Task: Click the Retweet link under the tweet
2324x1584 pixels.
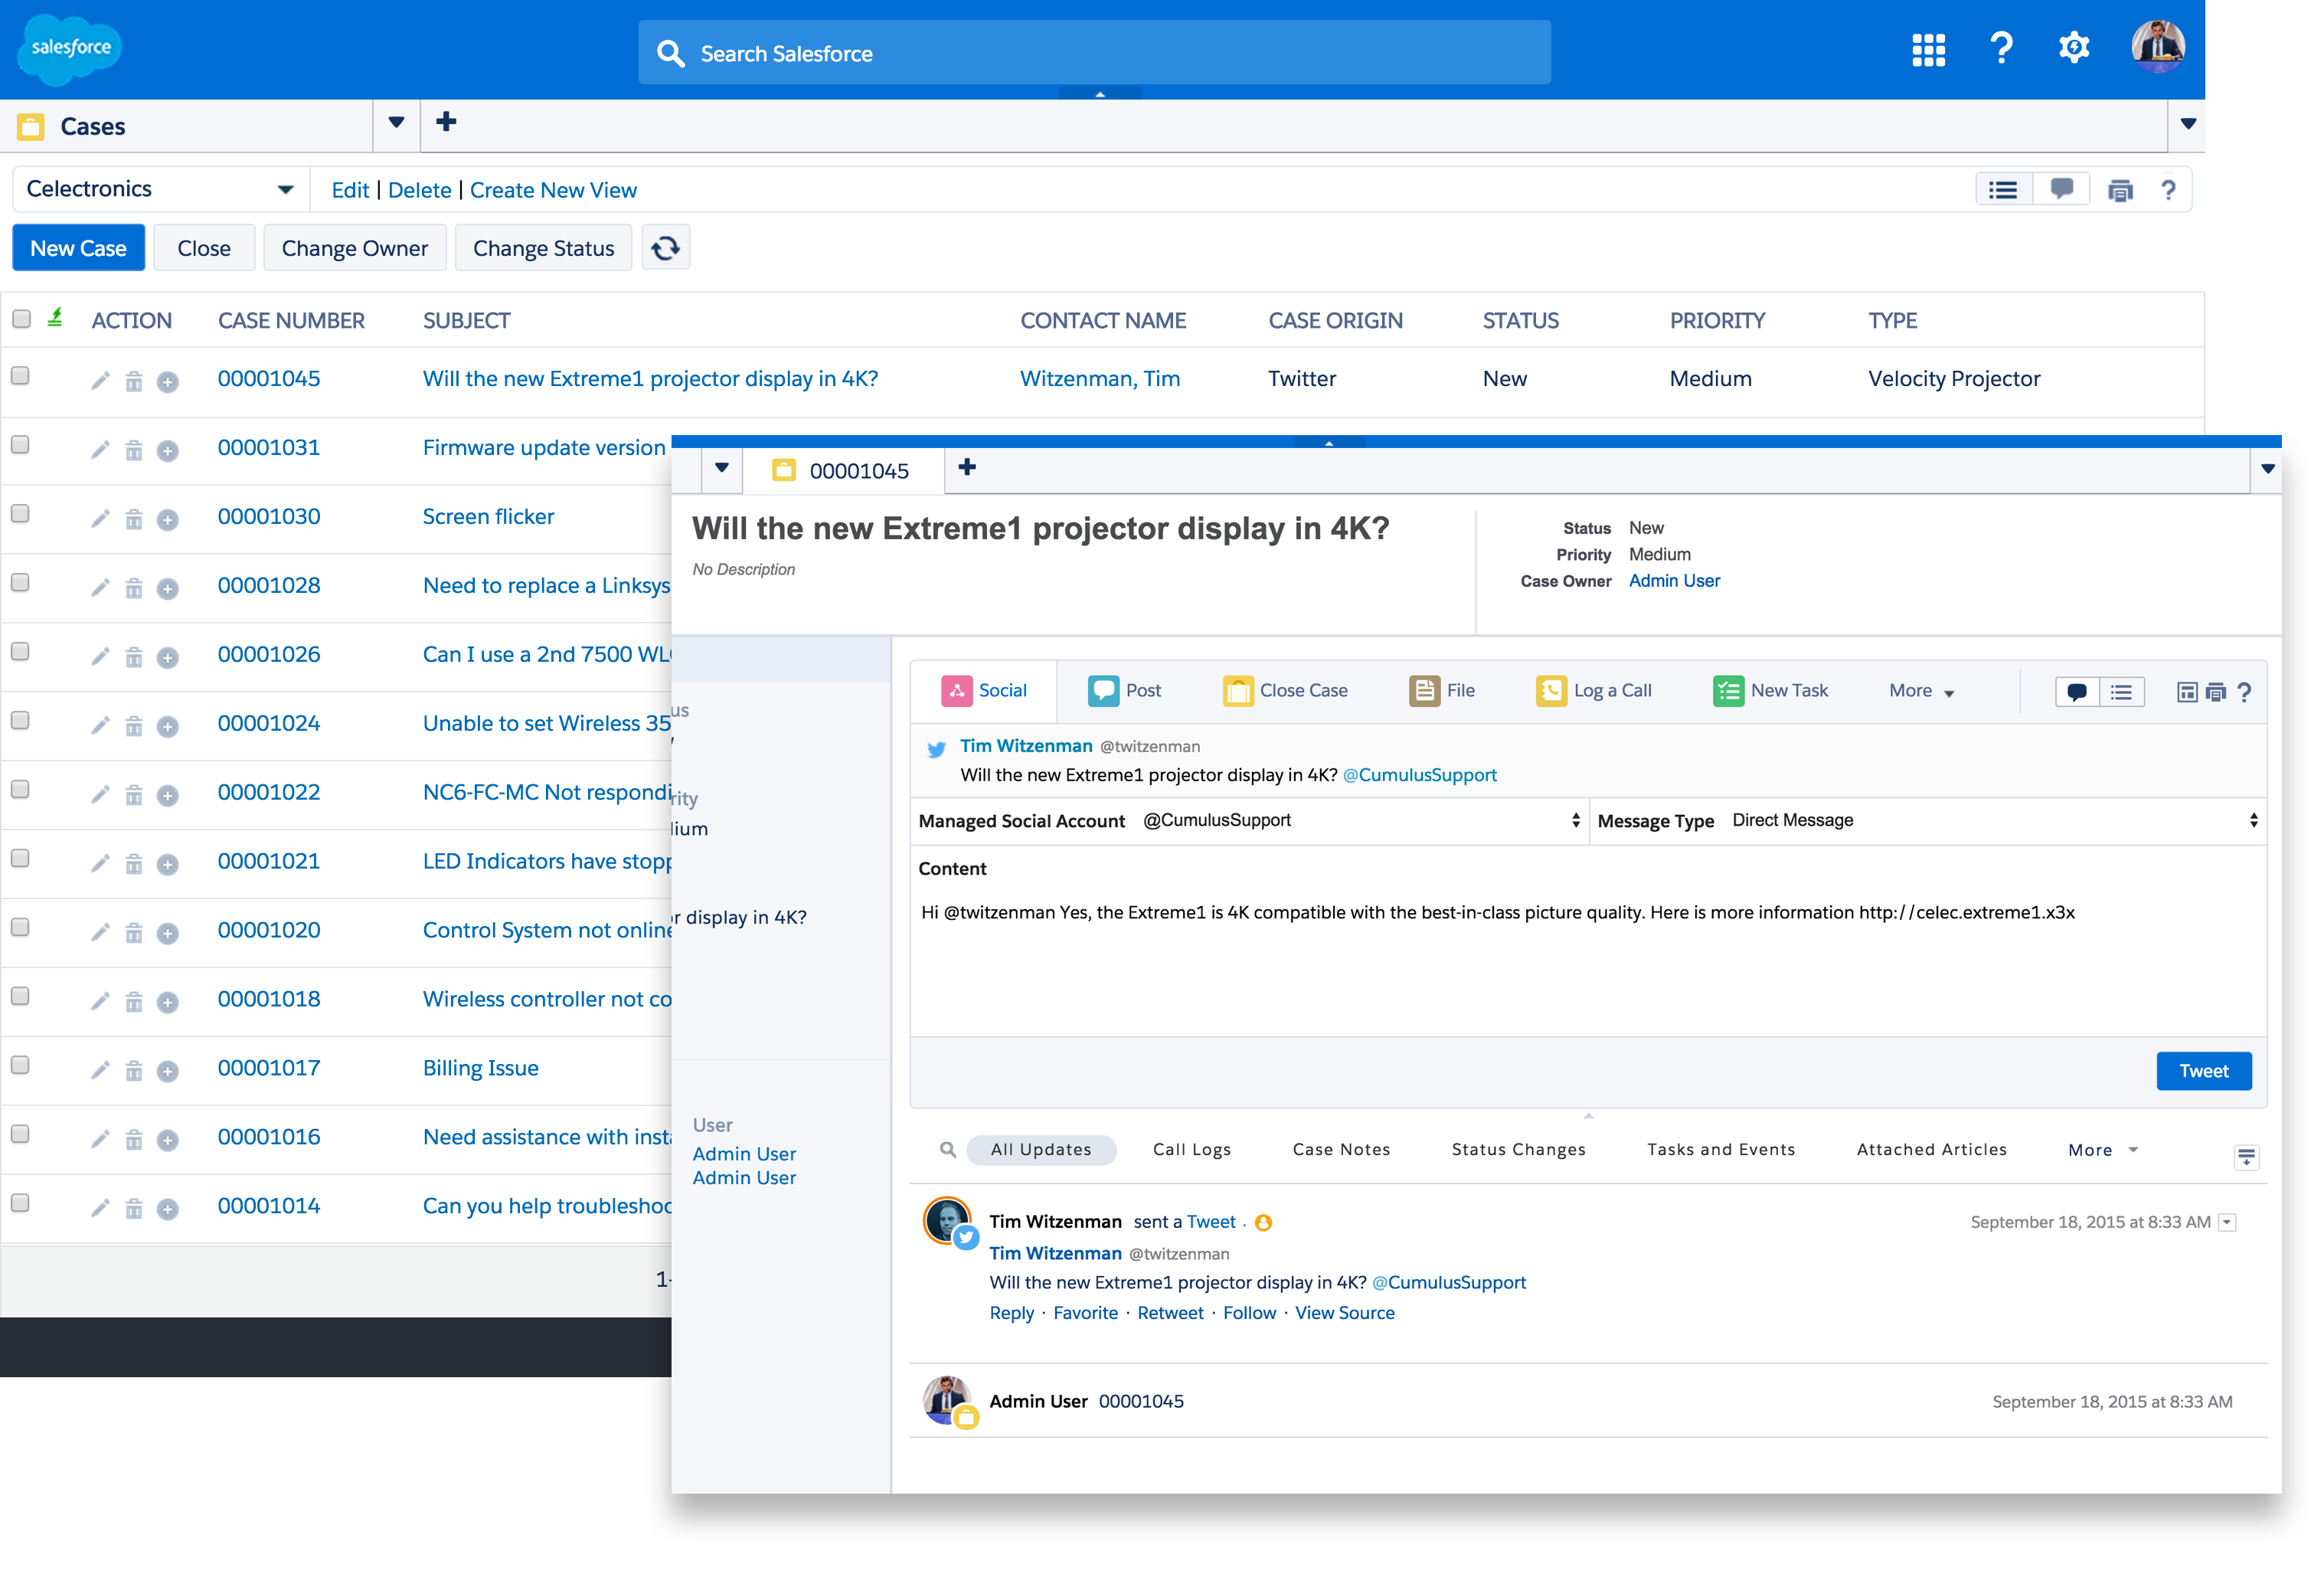Action: (x=1170, y=1313)
